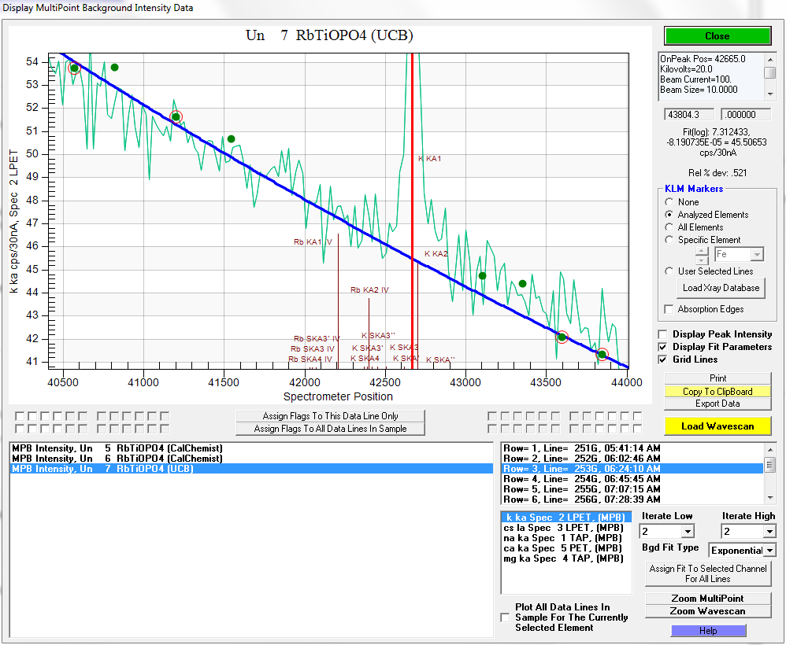Screen dimensions: 786x645
Task: Click the green Close button
Action: coord(717,36)
